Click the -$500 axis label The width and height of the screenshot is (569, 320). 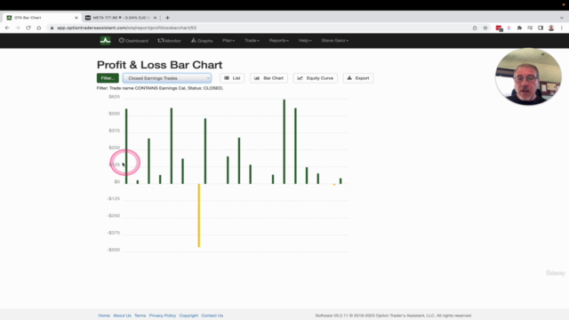[x=114, y=250]
